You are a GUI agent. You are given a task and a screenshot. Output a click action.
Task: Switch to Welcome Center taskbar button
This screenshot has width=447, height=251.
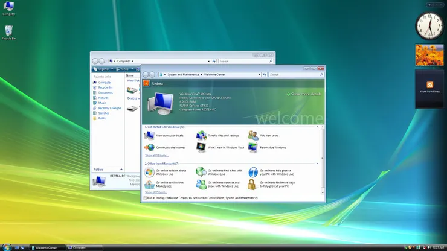pyautogui.click(x=47, y=247)
